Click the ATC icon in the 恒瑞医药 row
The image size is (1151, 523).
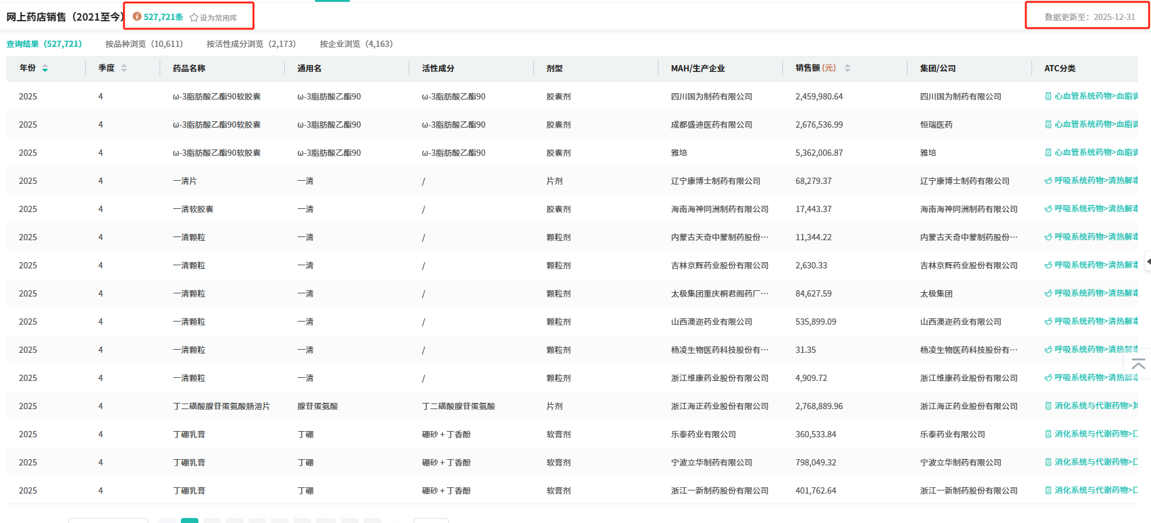pyautogui.click(x=1048, y=124)
